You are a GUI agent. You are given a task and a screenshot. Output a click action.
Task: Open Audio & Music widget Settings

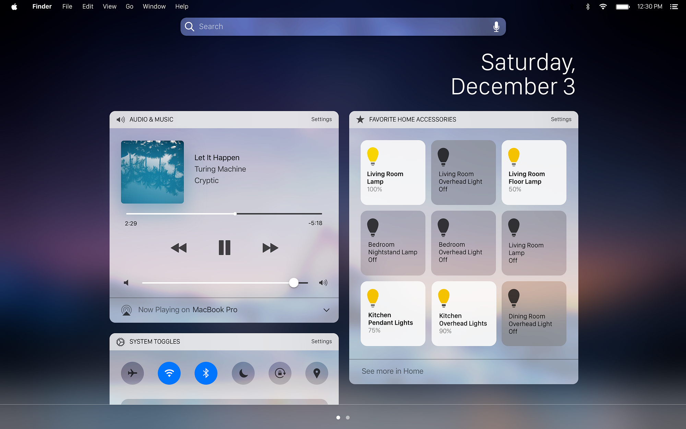[321, 119]
